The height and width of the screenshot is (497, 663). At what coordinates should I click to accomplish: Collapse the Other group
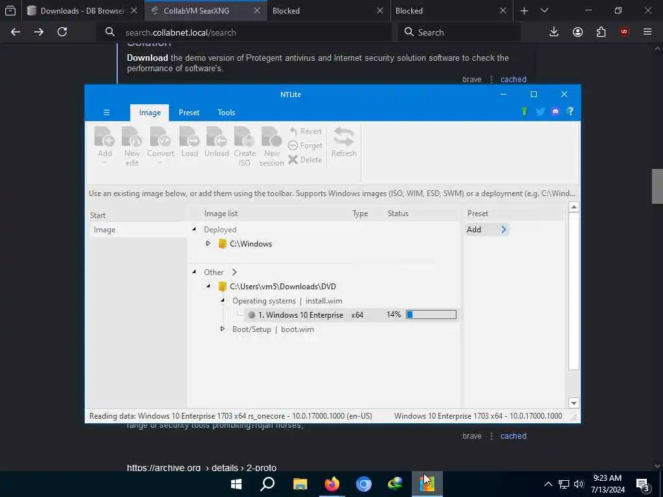[x=194, y=272]
